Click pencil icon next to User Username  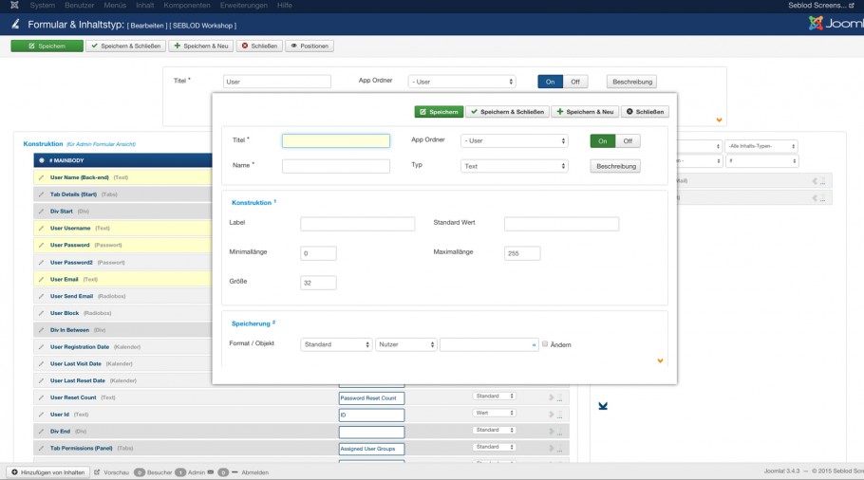click(x=42, y=228)
